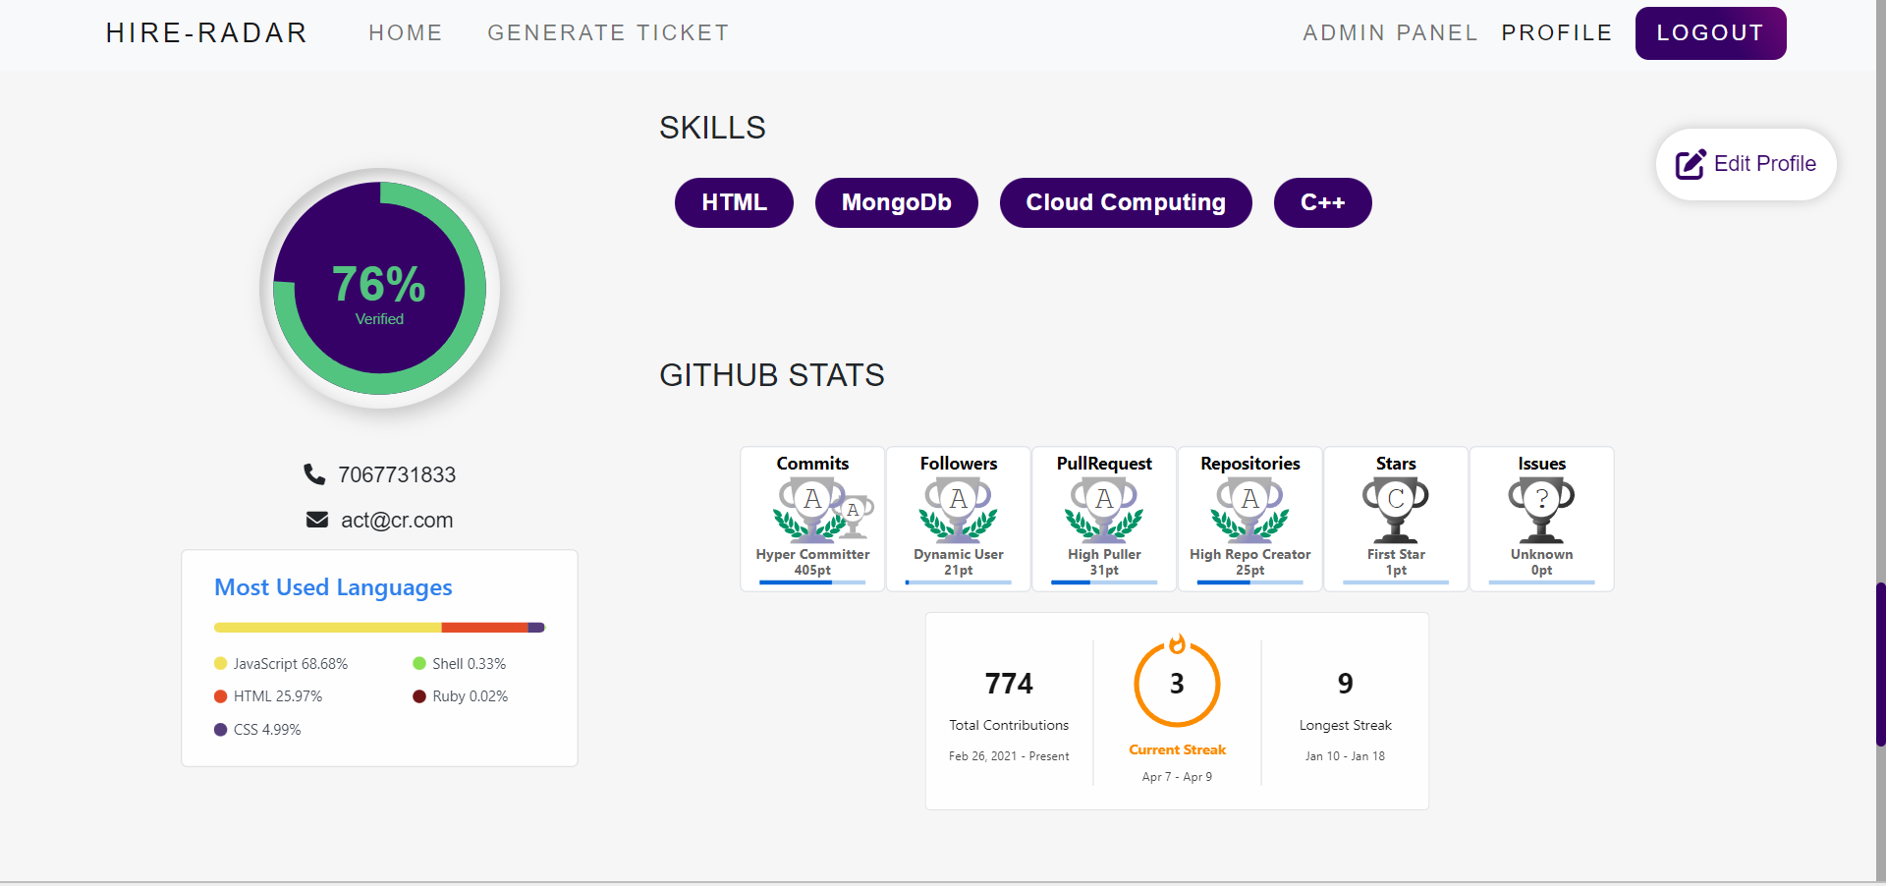Click the PullRequest trophy icon
The width and height of the screenshot is (1886, 886).
pos(1104,511)
